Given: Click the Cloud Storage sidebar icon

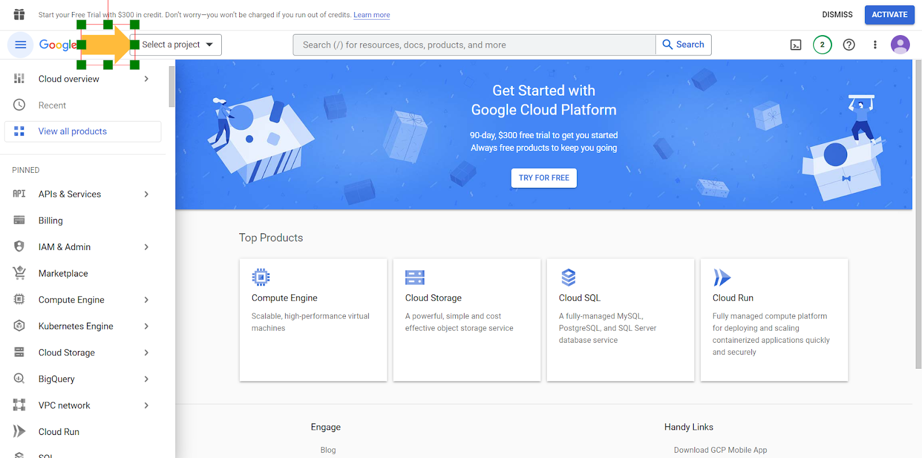Looking at the screenshot, I should pos(19,352).
